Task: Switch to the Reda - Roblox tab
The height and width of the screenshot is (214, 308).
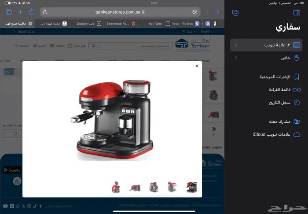Action: coord(186,24)
